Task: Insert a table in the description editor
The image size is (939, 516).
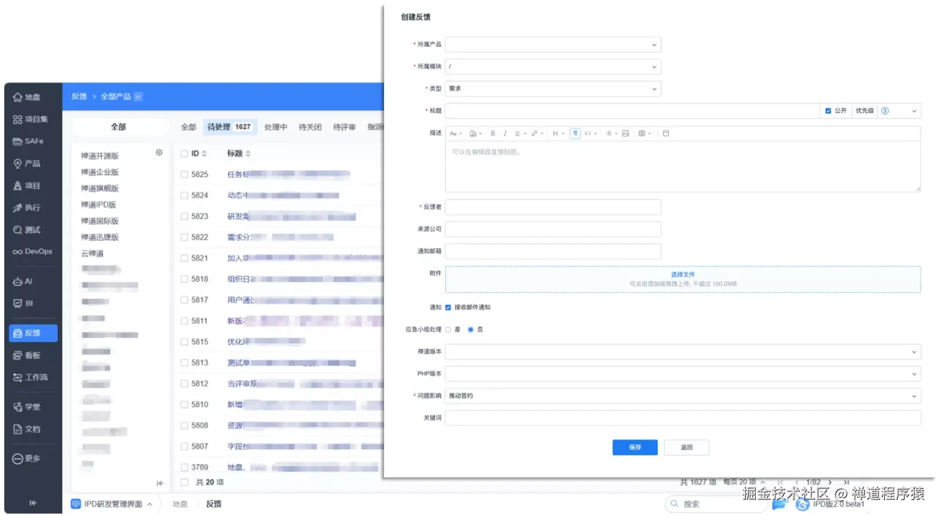Action: coord(642,134)
